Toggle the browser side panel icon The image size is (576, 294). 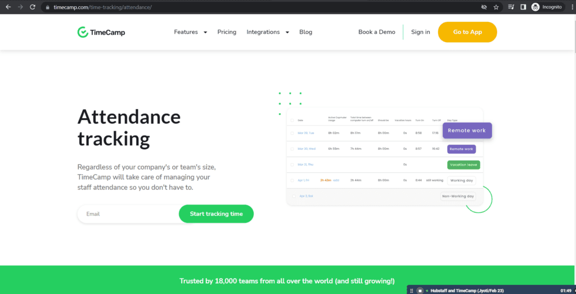coord(523,7)
